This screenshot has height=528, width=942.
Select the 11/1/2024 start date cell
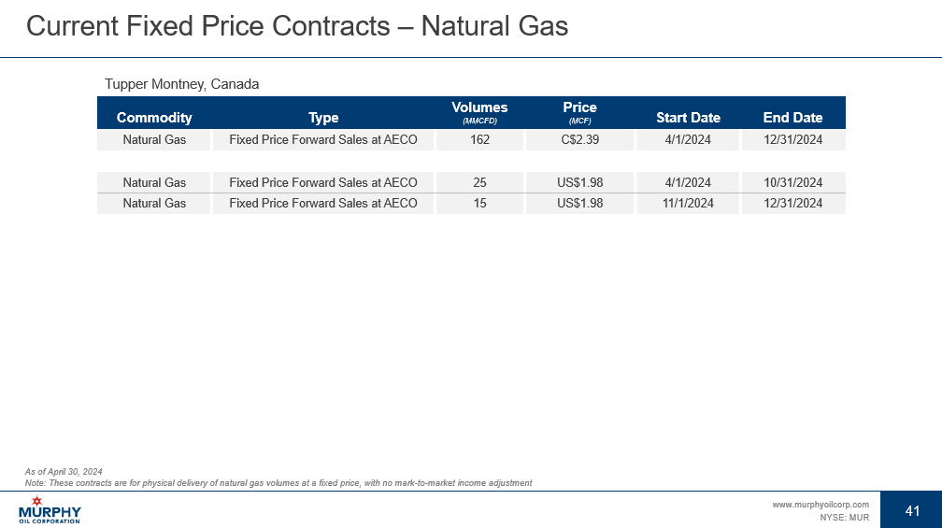pos(688,203)
